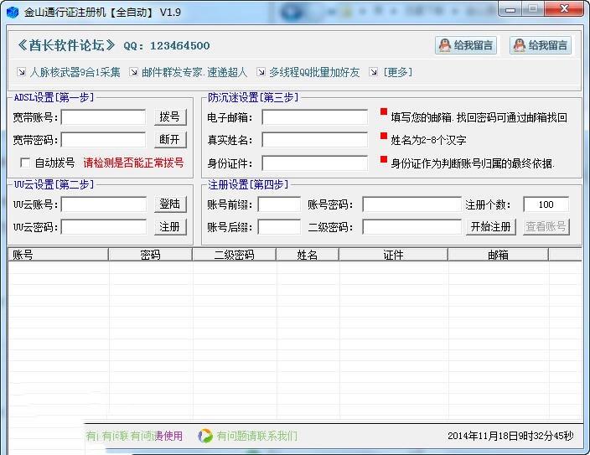The image size is (590, 455).
Task: Open the [更多] link
Action: (x=397, y=72)
